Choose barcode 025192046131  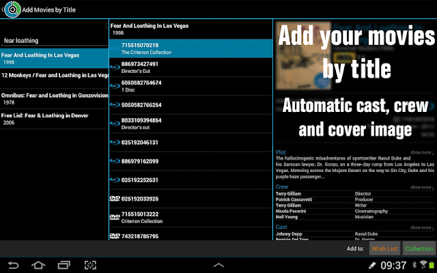click(x=191, y=143)
